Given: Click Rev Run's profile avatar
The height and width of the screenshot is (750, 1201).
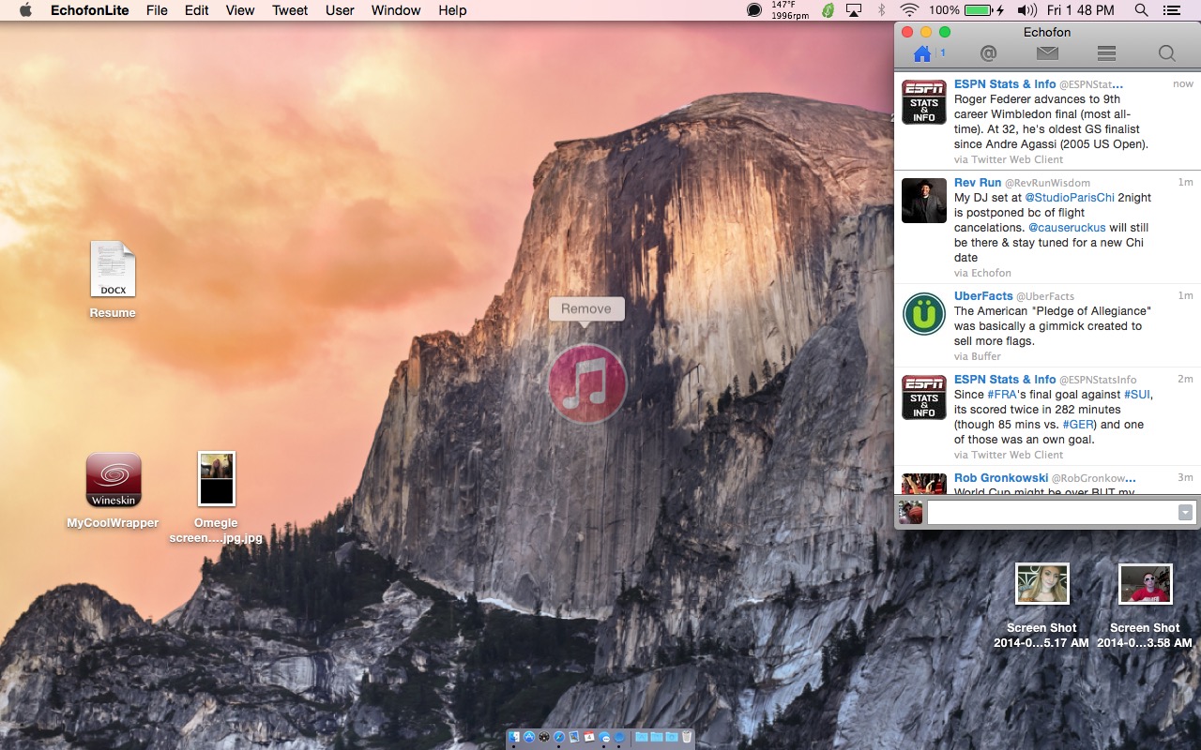Looking at the screenshot, I should (x=924, y=201).
